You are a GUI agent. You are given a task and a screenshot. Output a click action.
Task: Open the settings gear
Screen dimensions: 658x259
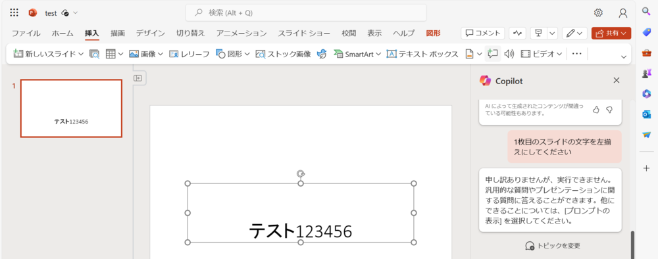[598, 12]
